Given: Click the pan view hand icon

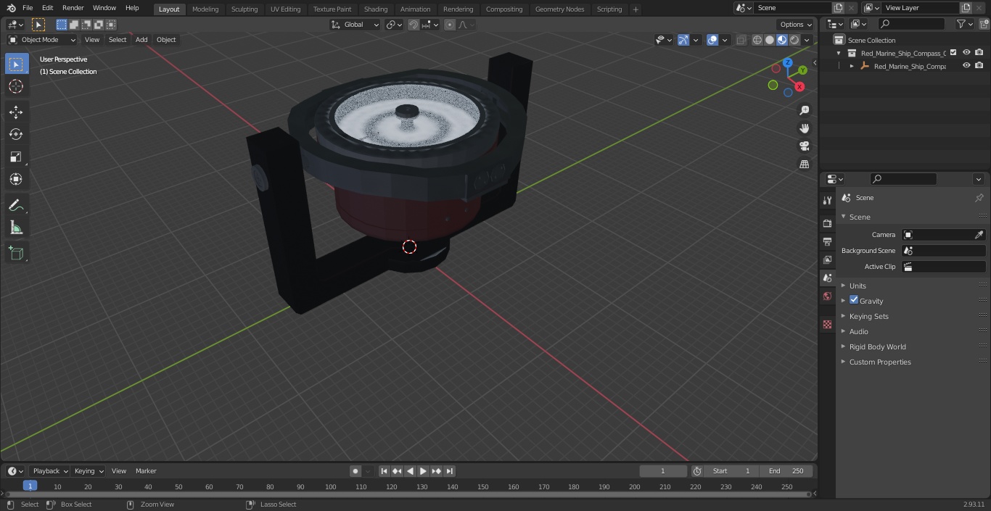Looking at the screenshot, I should [x=804, y=128].
